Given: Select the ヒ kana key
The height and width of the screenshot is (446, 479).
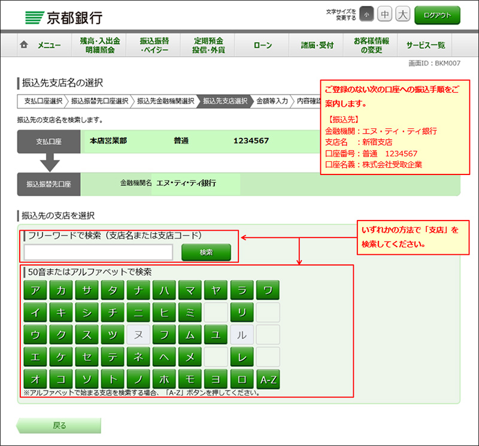Looking at the screenshot, I should (164, 312).
